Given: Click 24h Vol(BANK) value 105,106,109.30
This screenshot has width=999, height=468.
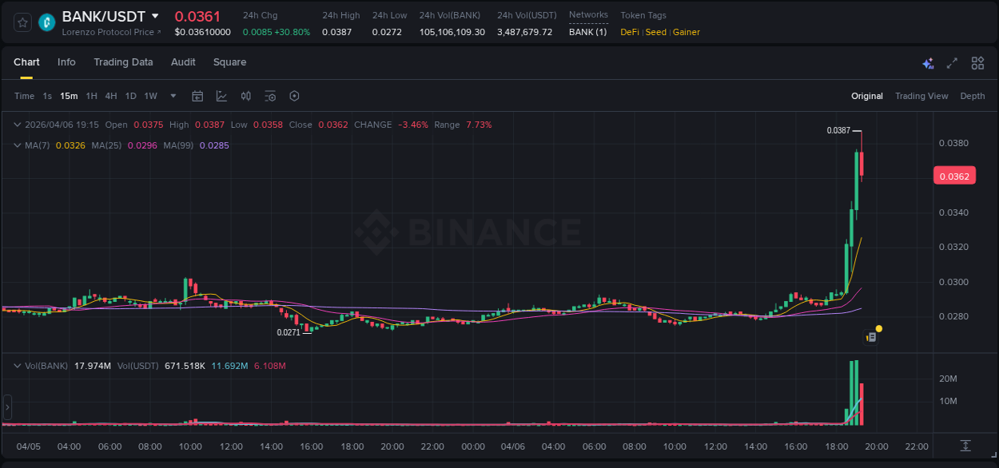Looking at the screenshot, I should (x=452, y=32).
